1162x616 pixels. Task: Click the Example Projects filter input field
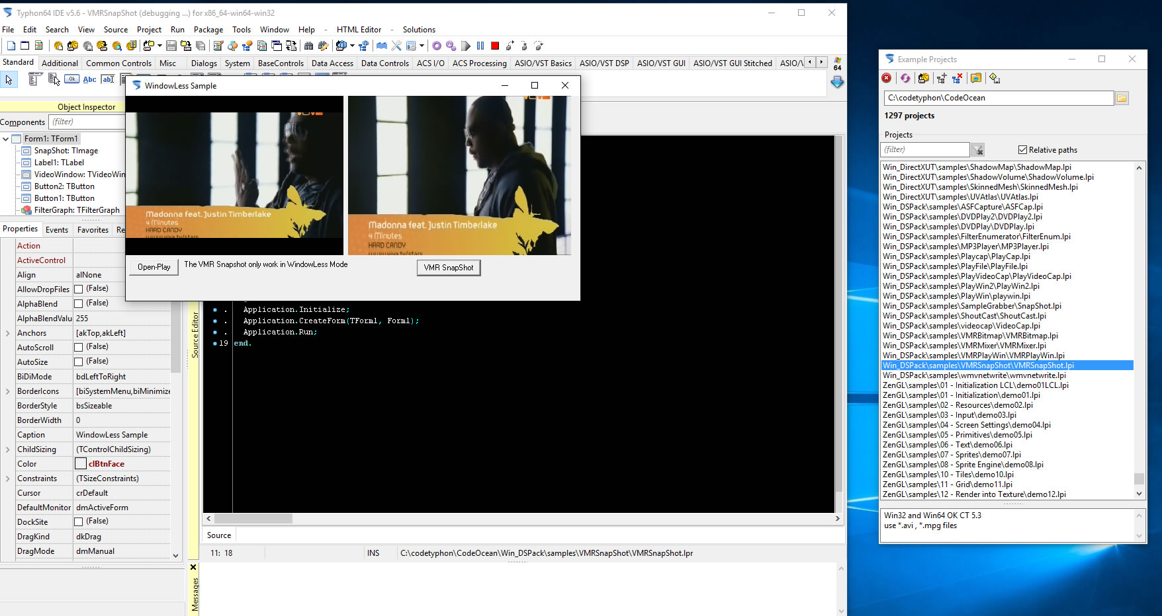(926, 150)
